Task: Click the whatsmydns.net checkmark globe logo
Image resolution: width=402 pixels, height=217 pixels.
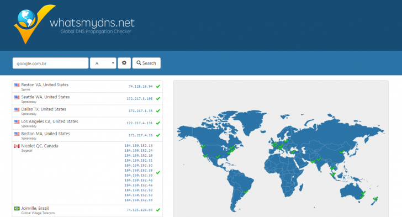Action: point(34,24)
